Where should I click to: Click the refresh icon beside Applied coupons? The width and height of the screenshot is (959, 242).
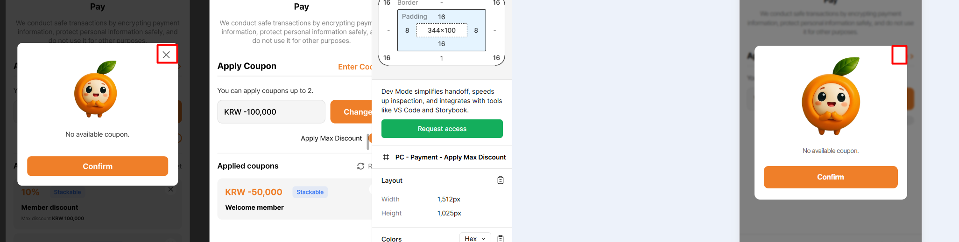(360, 166)
